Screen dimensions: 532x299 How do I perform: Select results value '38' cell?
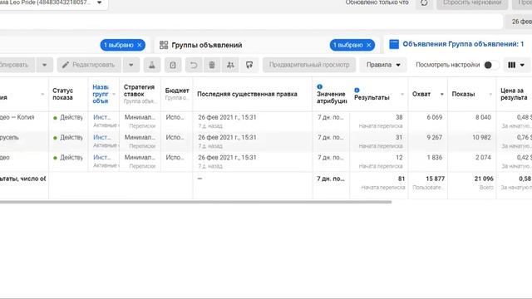click(399, 117)
